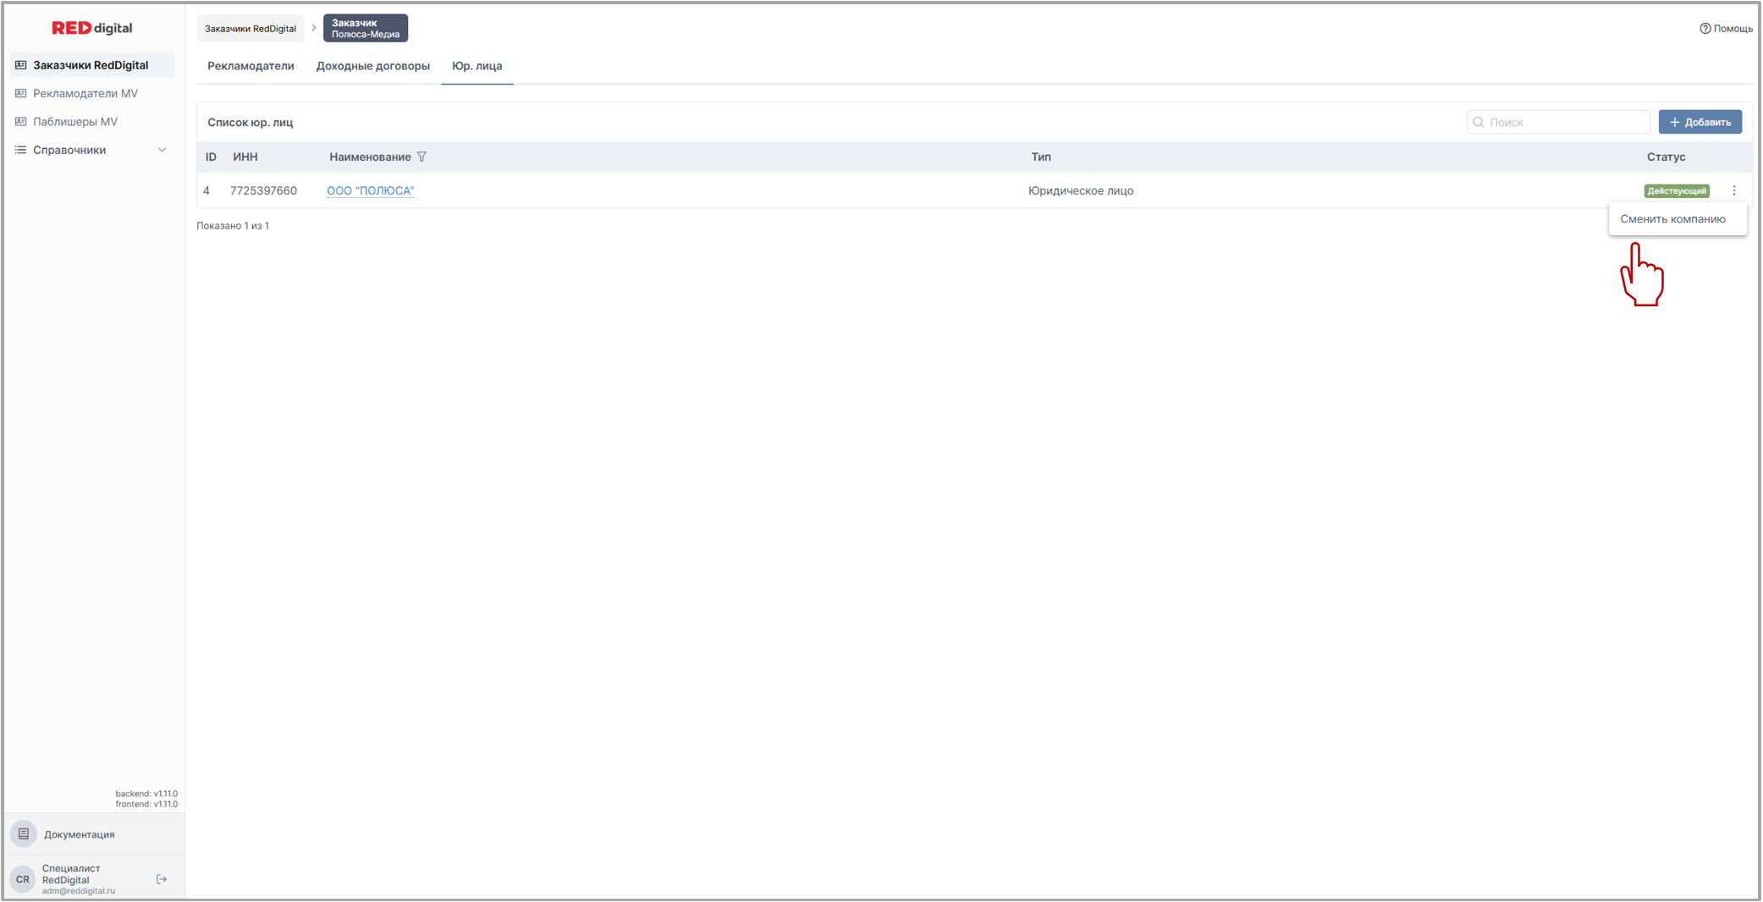Switch to the Рекламодатели tab
The image size is (1763, 902).
(x=251, y=66)
